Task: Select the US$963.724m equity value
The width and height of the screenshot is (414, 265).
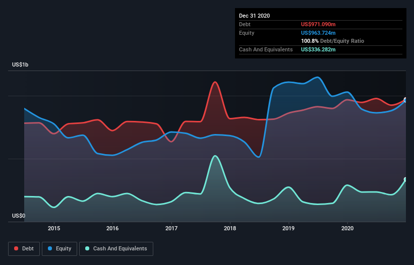Action: pos(318,33)
